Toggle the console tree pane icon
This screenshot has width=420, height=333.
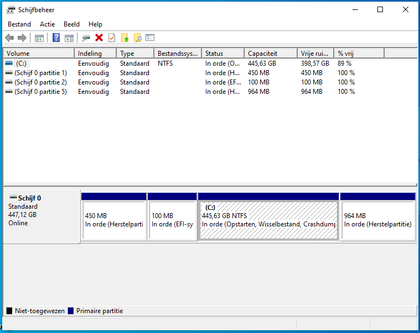(39, 38)
